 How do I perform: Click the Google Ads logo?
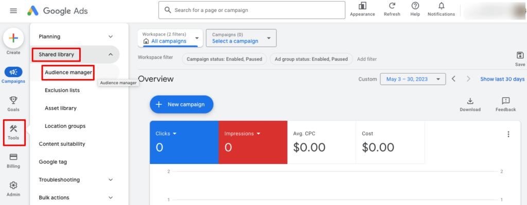pyautogui.click(x=58, y=11)
